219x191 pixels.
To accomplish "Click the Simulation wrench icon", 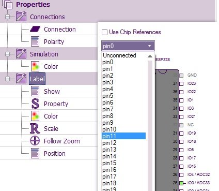I will point(21,54).
